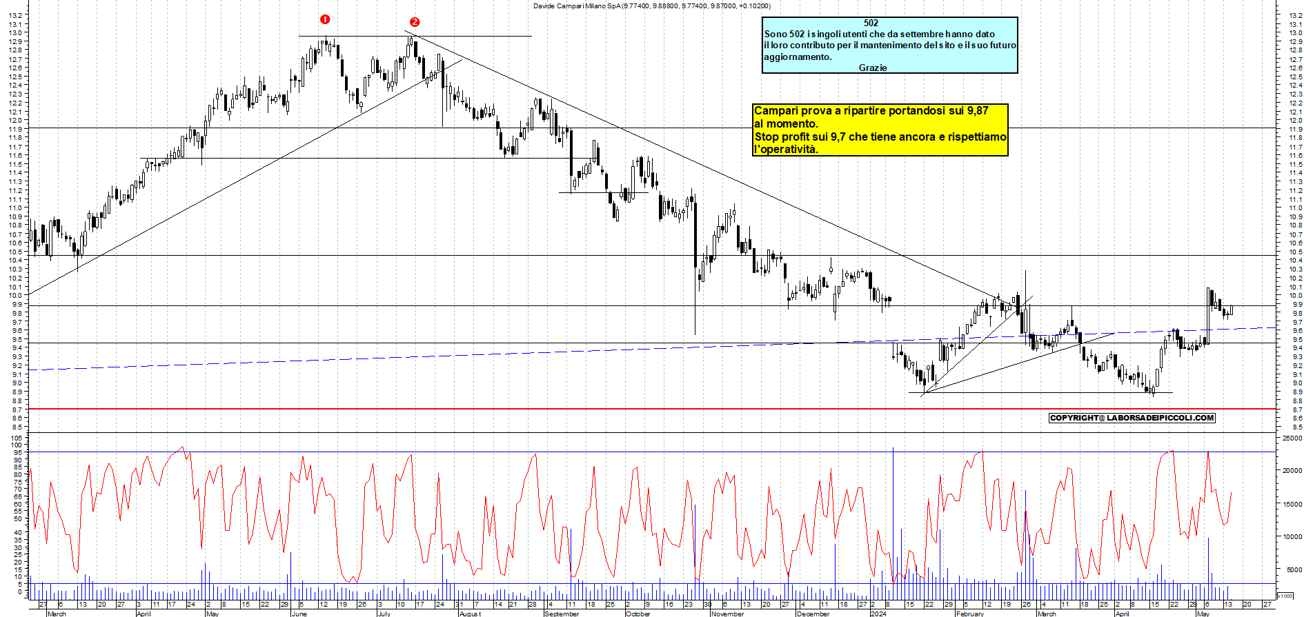Click the COPYRIGHT@LABORSADEIPICCOLI.COM label
Screen dimensions: 1304x617
click(1132, 418)
